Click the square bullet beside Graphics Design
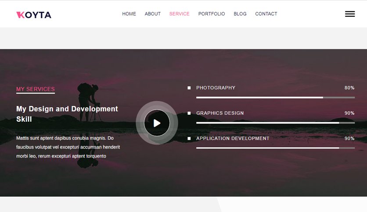This screenshot has height=212, width=367. pos(189,113)
